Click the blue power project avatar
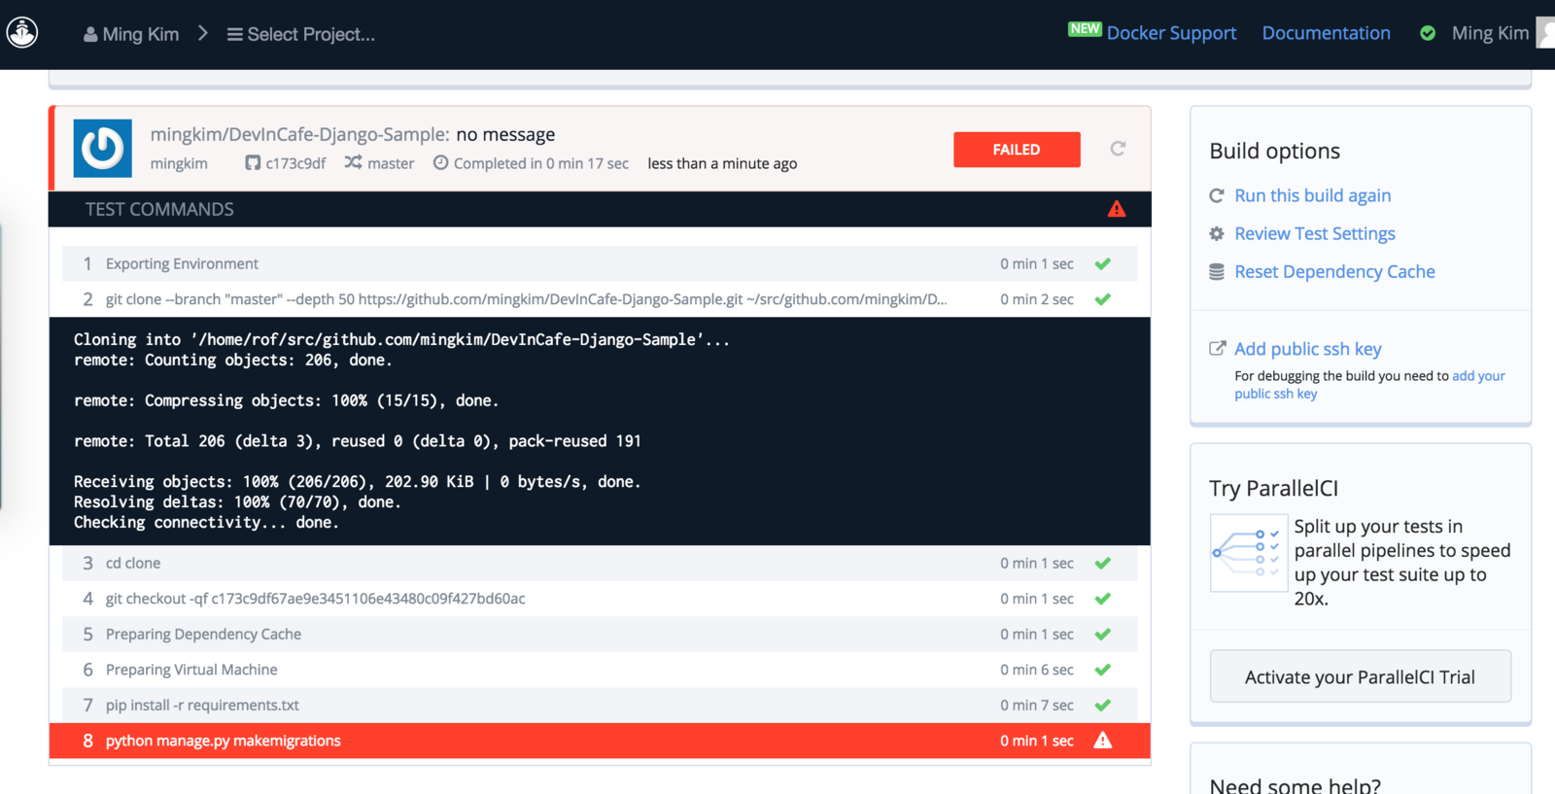This screenshot has height=794, width=1555. click(x=103, y=149)
